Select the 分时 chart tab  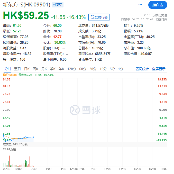[8, 69]
